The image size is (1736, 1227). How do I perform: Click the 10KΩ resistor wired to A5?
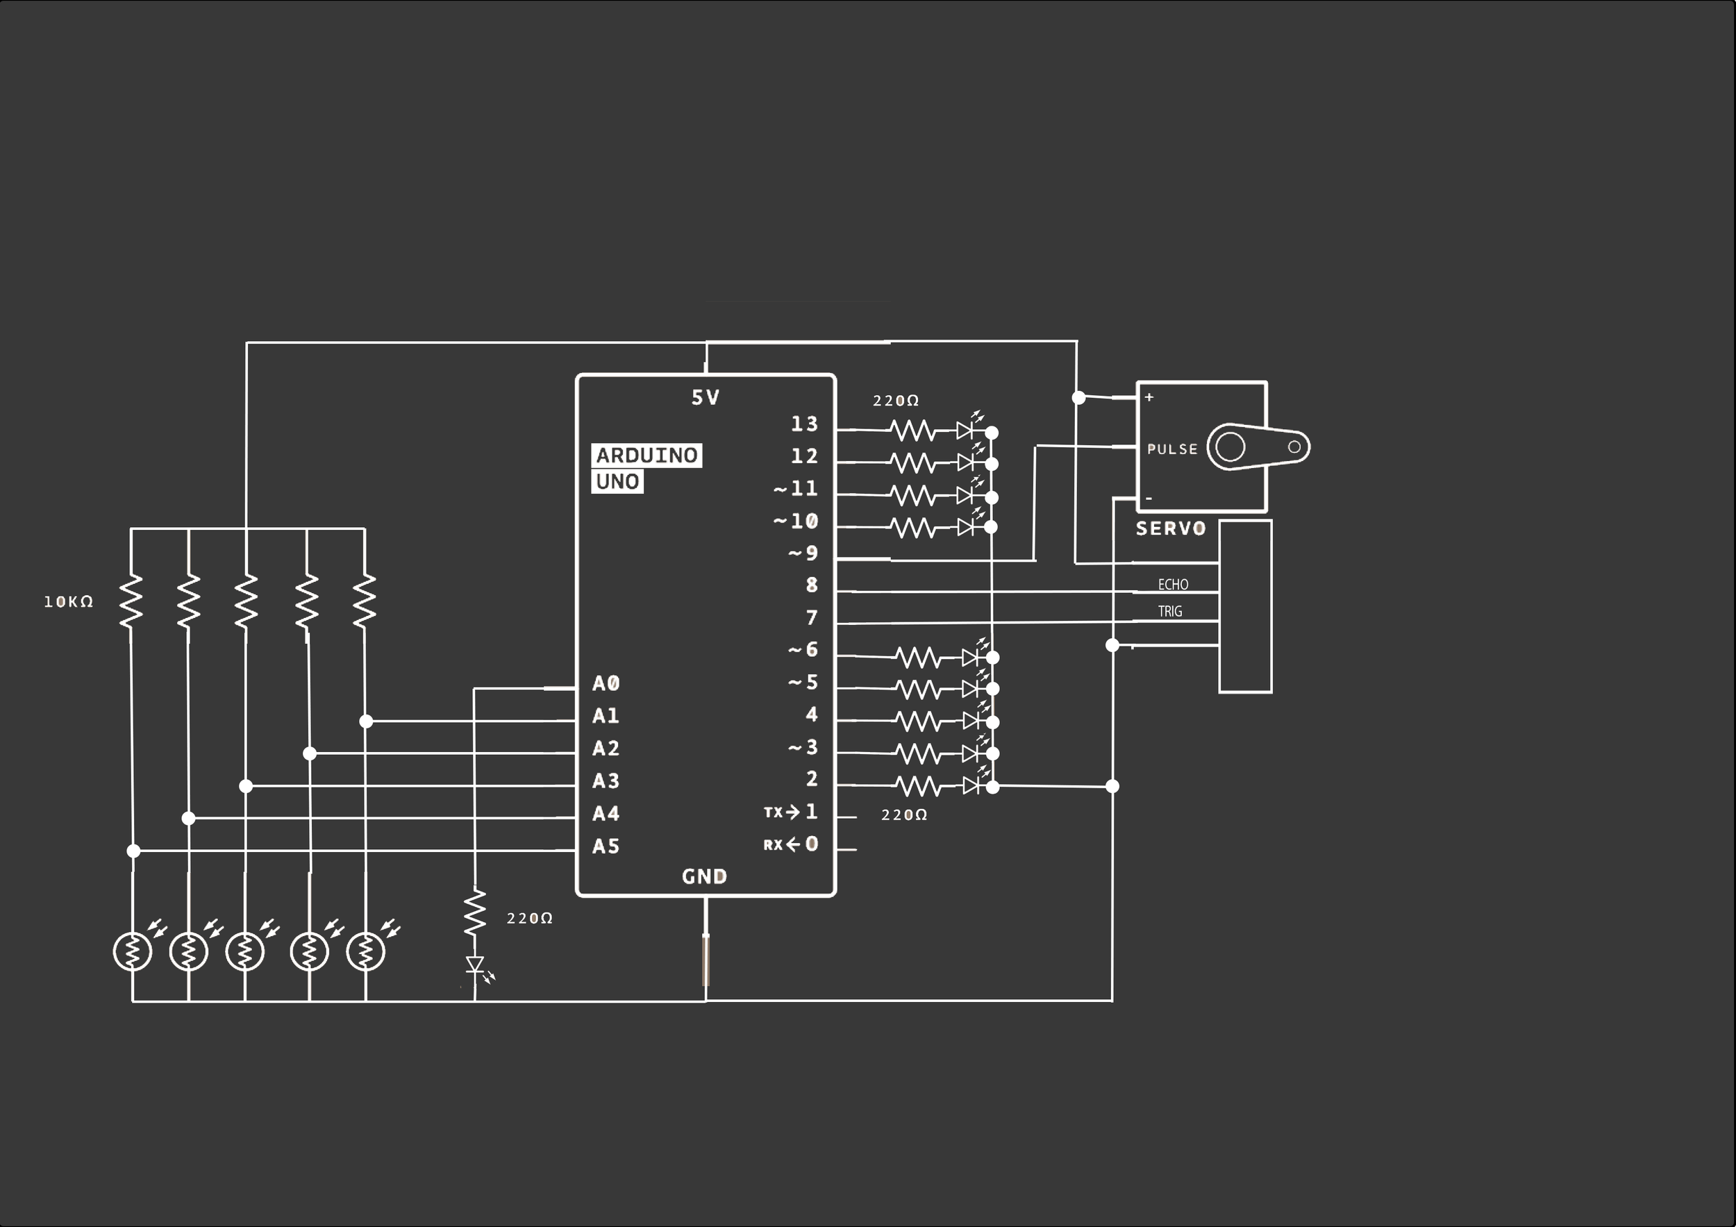[x=131, y=601]
